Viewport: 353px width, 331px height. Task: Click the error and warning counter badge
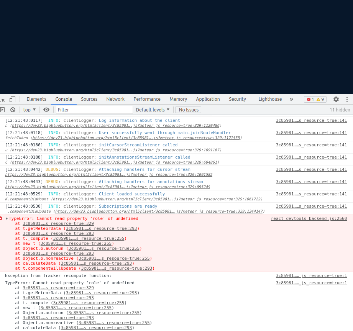(x=315, y=99)
